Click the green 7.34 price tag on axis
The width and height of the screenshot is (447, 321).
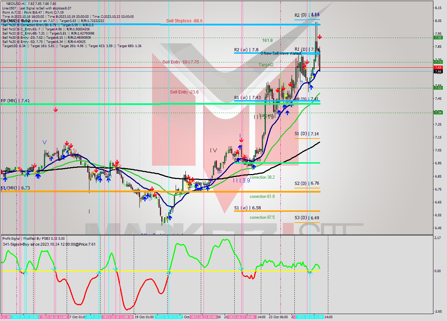[x=438, y=112]
